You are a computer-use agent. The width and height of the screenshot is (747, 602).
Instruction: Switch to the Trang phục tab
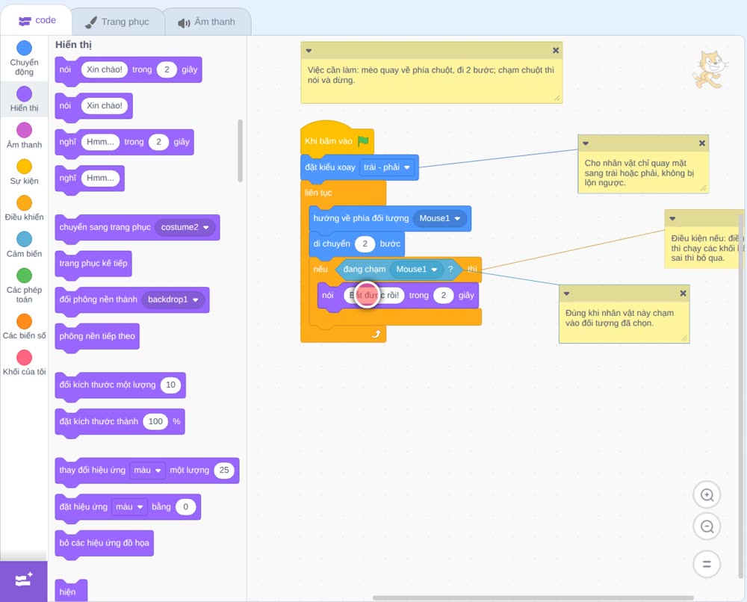point(117,22)
